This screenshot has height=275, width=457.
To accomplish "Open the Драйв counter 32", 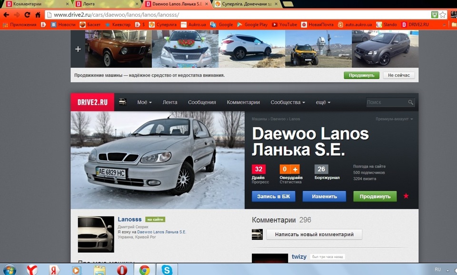I will [258, 169].
